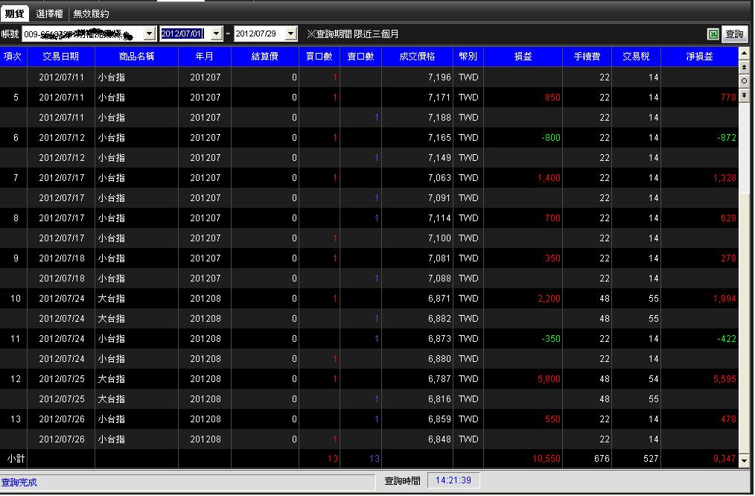The image size is (755, 496).
Task: Click the 查詢 query button
Action: [x=735, y=34]
